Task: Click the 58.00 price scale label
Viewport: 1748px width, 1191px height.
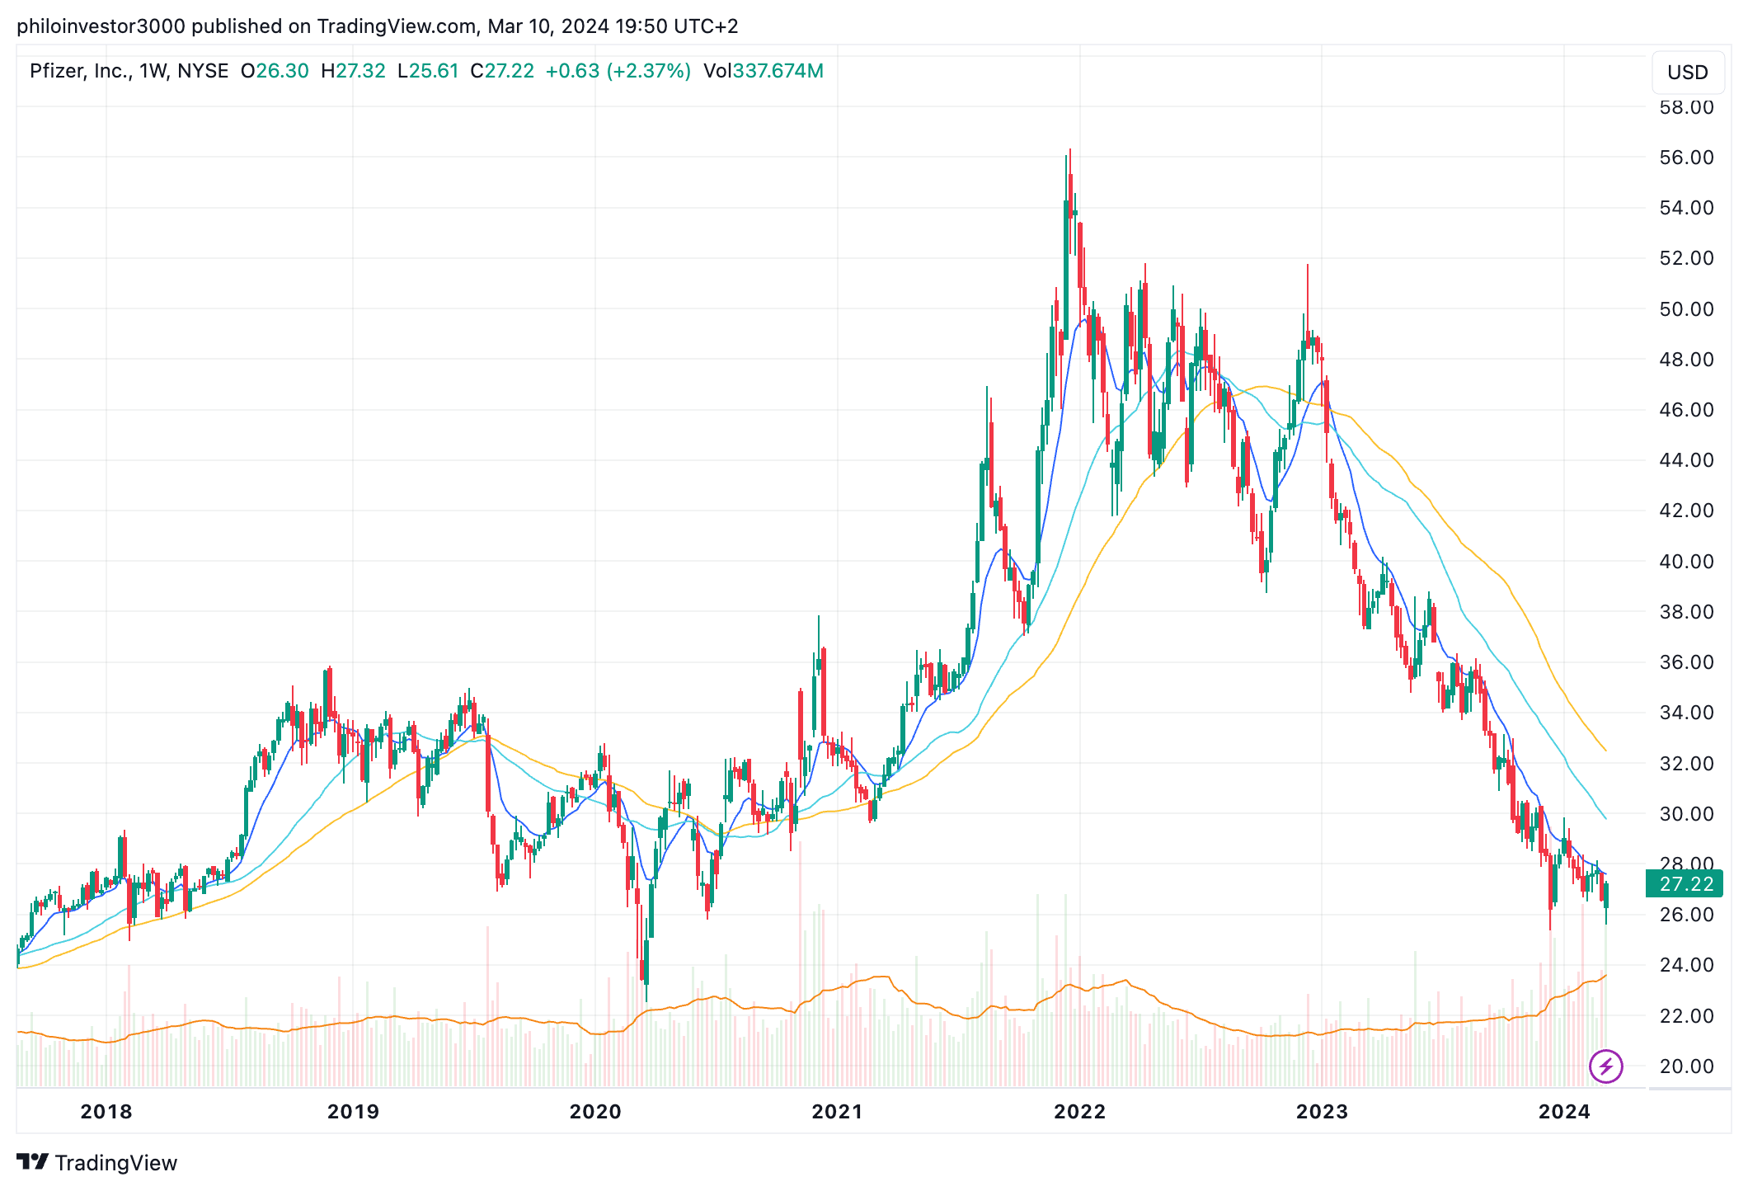Action: (x=1686, y=107)
